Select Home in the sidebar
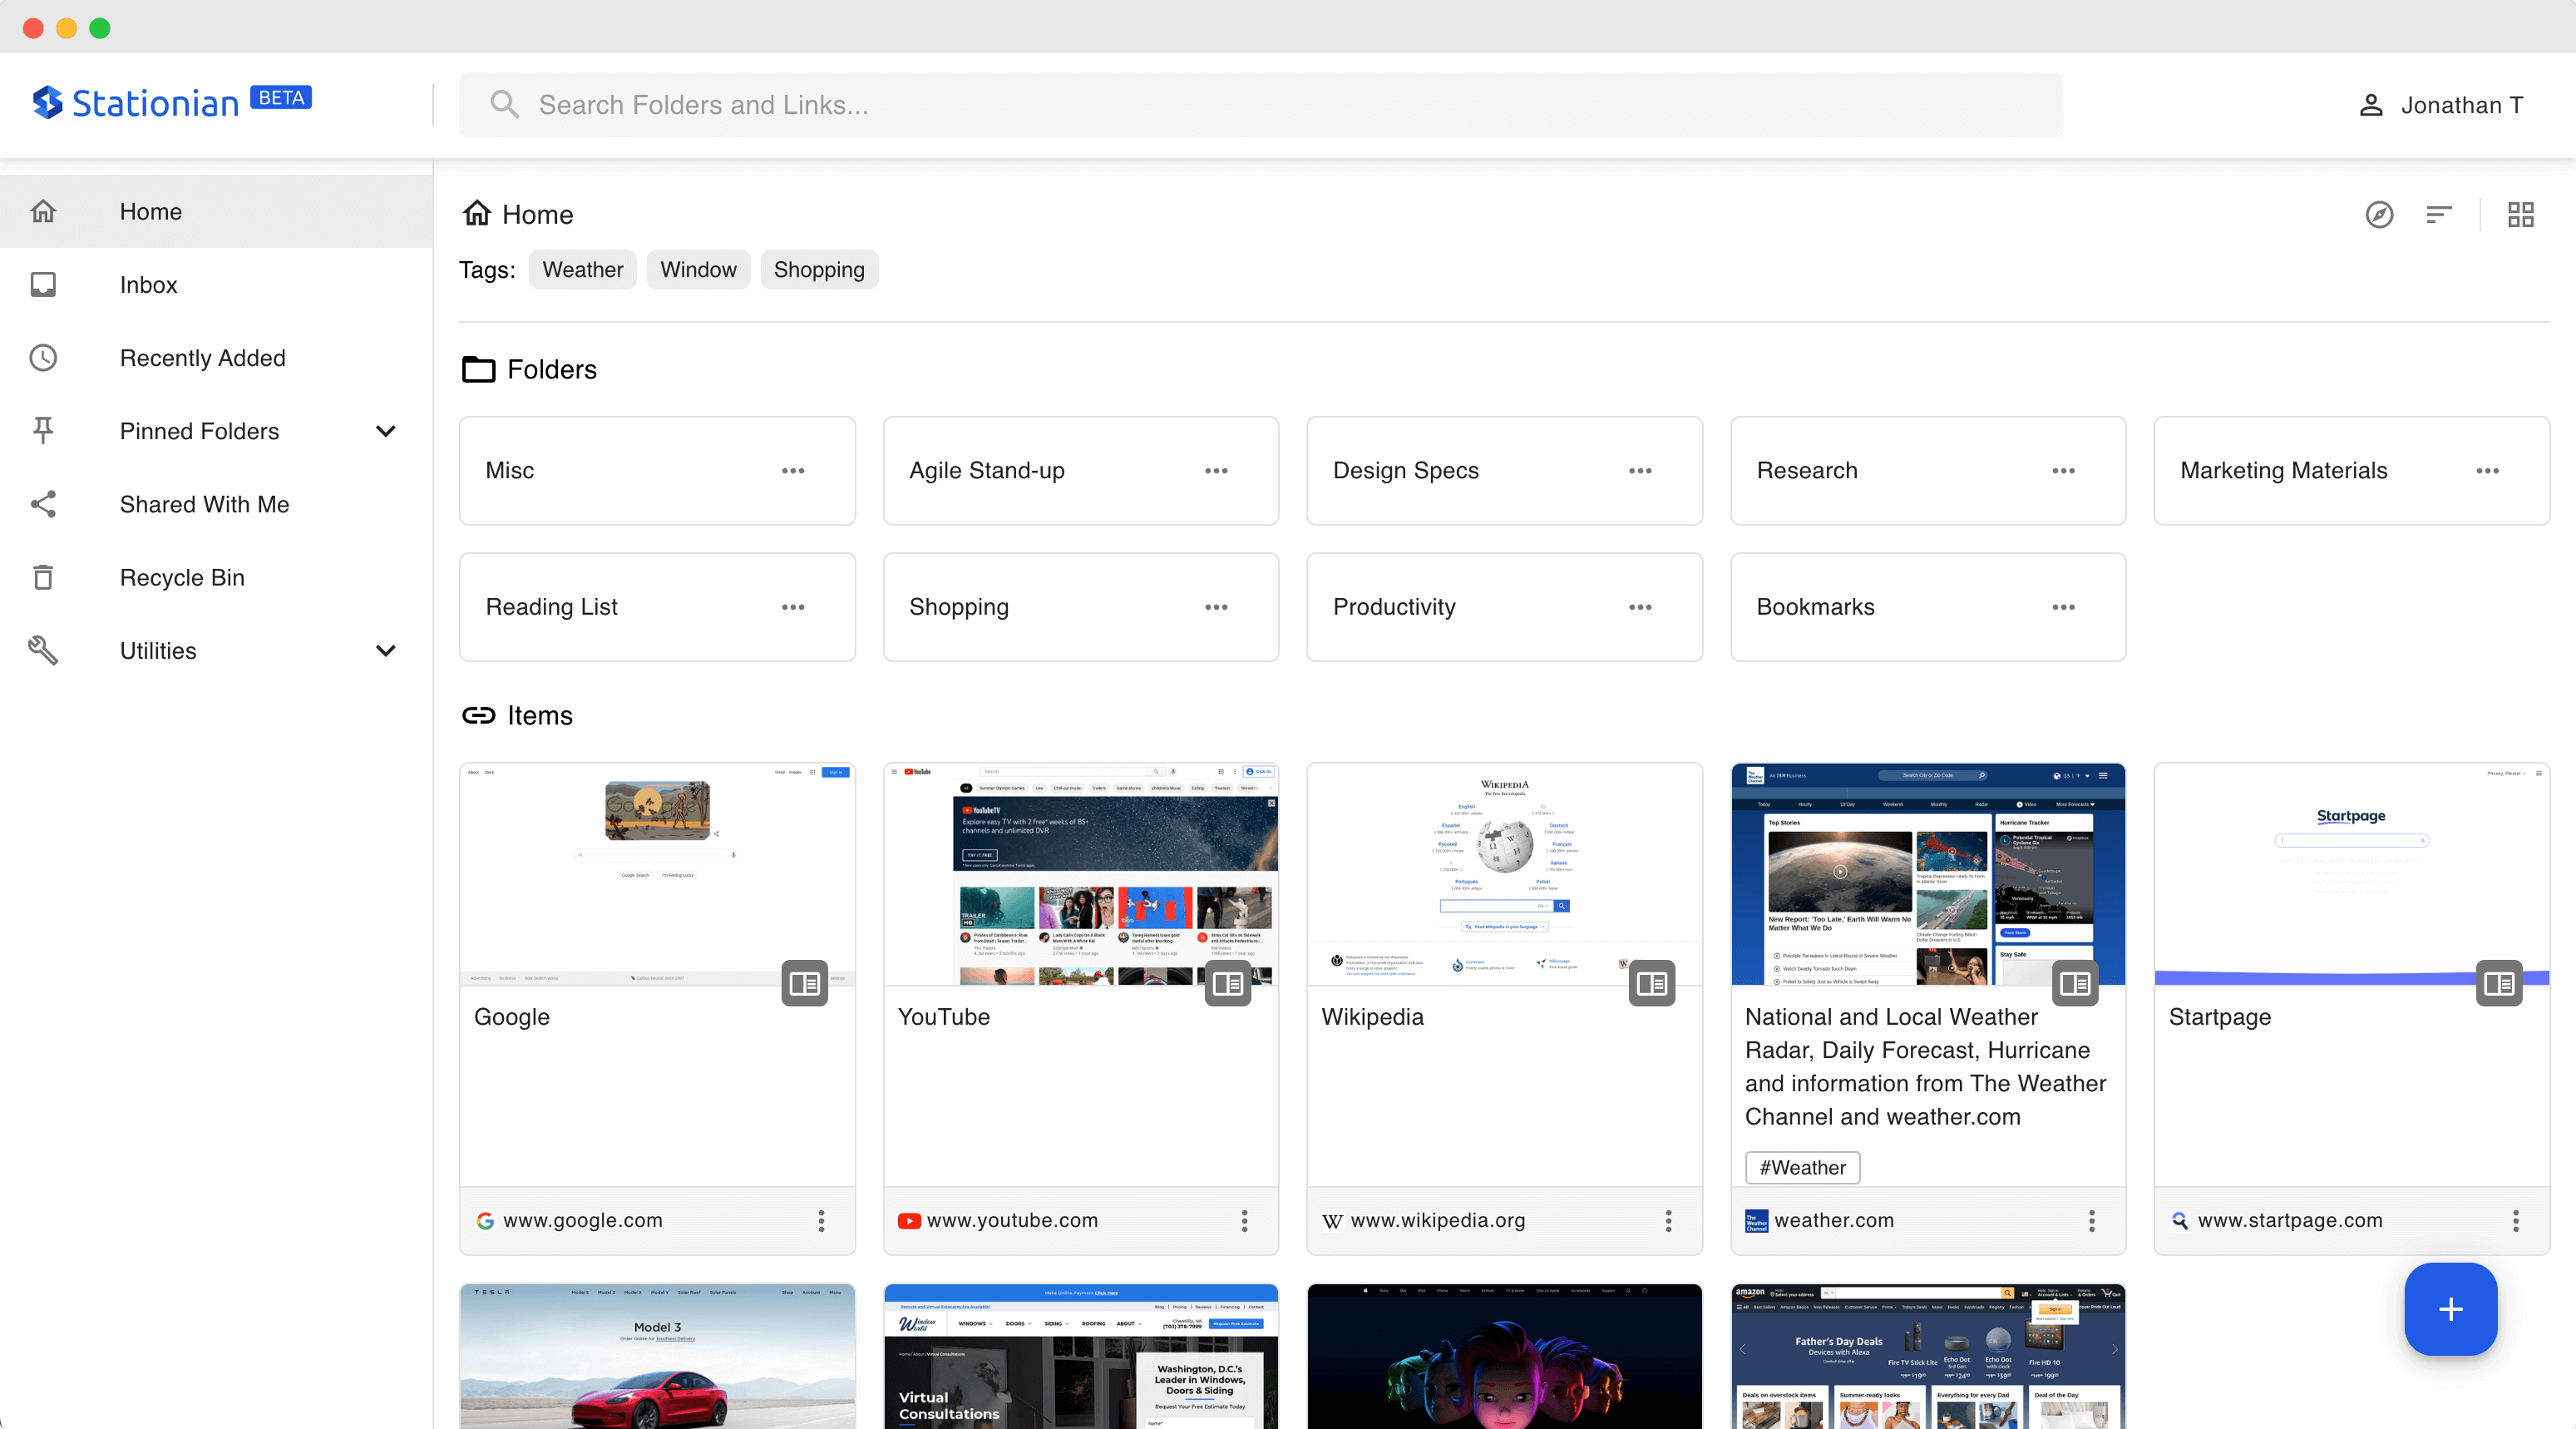 tap(216, 212)
